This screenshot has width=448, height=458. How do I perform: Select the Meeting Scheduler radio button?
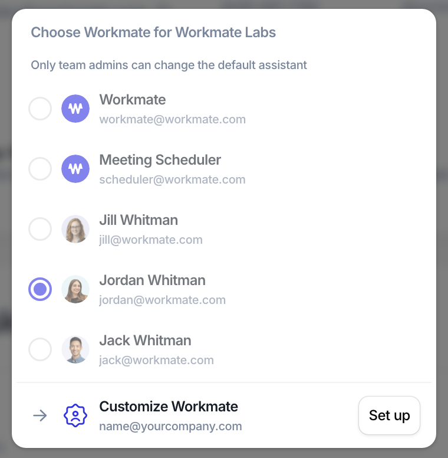[x=40, y=169]
